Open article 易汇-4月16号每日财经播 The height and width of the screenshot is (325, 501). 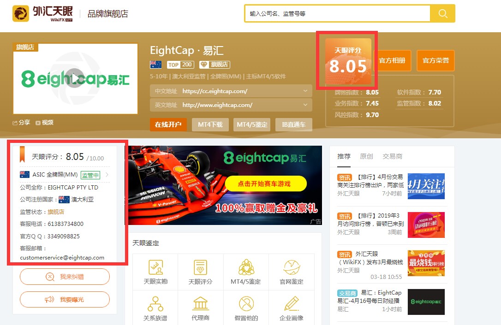pos(370,296)
